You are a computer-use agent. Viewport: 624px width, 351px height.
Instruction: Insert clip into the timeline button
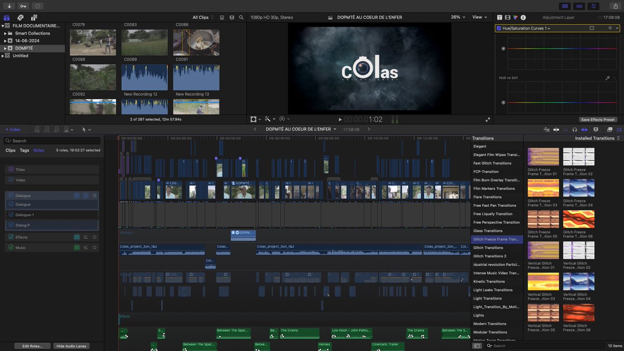46,129
